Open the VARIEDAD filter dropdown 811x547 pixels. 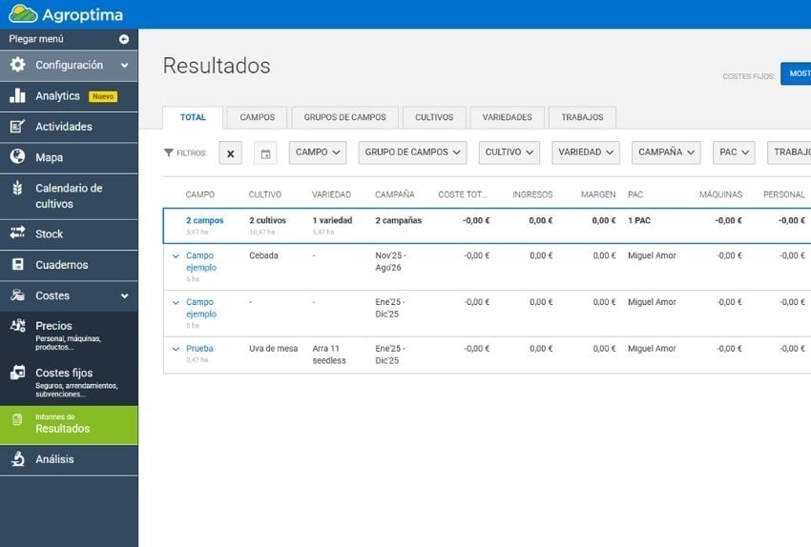586,152
